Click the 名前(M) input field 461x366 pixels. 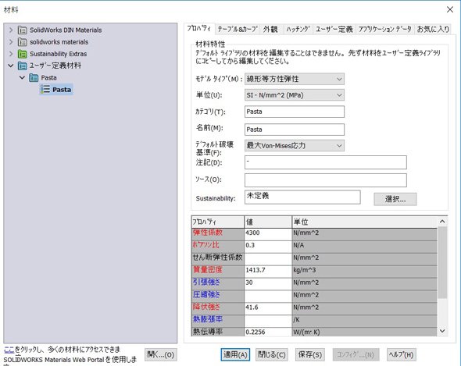(295, 130)
